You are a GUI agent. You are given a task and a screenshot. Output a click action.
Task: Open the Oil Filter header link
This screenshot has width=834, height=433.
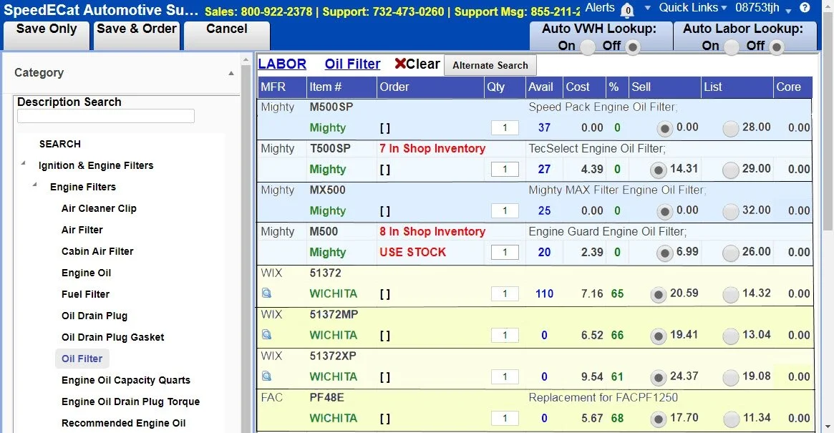353,64
